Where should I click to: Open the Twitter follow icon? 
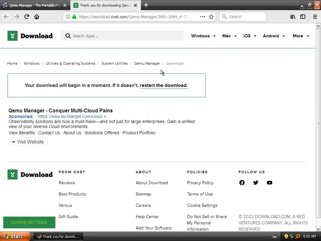tap(256, 183)
